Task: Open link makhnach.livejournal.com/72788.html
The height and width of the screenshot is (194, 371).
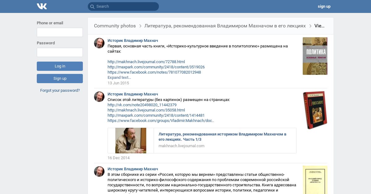Action: 146,62
